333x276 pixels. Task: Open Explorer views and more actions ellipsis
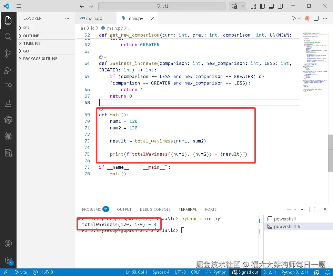[x=67, y=18]
